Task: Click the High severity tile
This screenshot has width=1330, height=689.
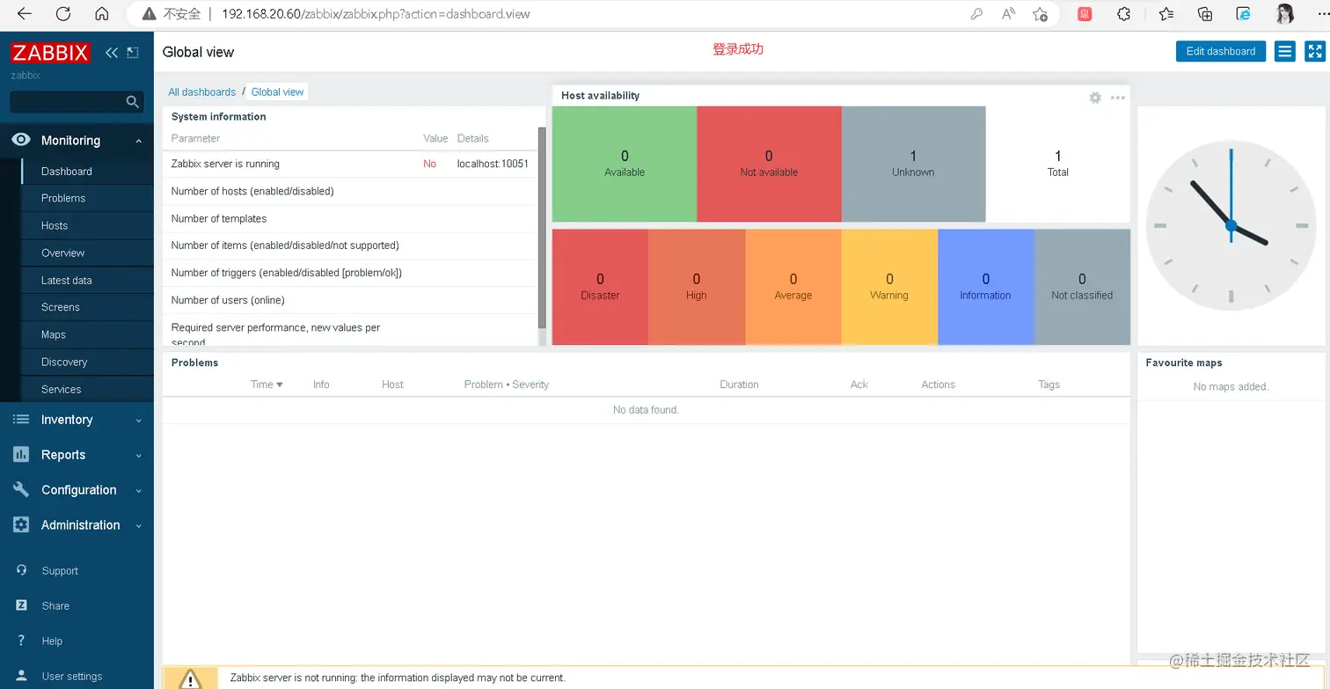Action: (697, 287)
